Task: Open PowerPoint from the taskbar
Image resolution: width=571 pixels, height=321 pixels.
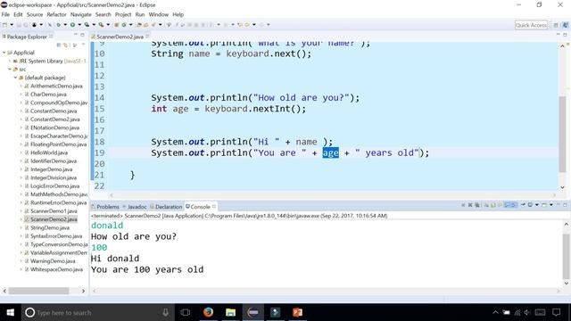Action: [297, 312]
